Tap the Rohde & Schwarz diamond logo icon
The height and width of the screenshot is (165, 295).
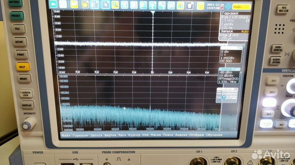pos(228,7)
